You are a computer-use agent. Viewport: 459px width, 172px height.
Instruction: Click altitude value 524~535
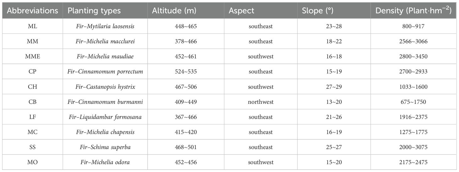click(186, 72)
